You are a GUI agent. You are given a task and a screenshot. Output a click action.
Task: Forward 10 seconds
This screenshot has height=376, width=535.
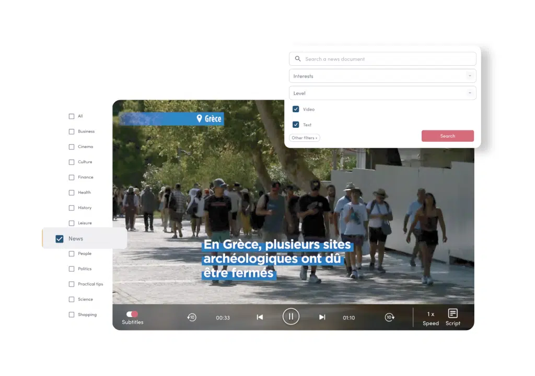tap(390, 317)
